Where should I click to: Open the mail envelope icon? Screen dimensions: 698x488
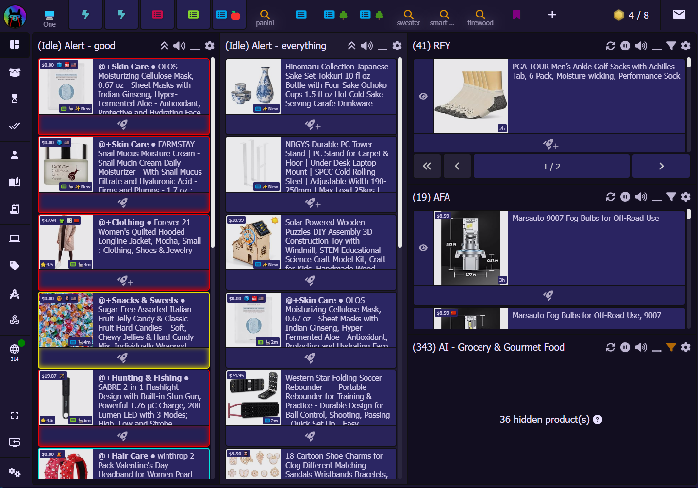tap(679, 15)
